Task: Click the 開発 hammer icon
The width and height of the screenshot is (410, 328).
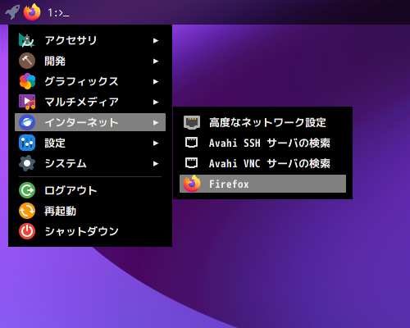Action: click(27, 61)
